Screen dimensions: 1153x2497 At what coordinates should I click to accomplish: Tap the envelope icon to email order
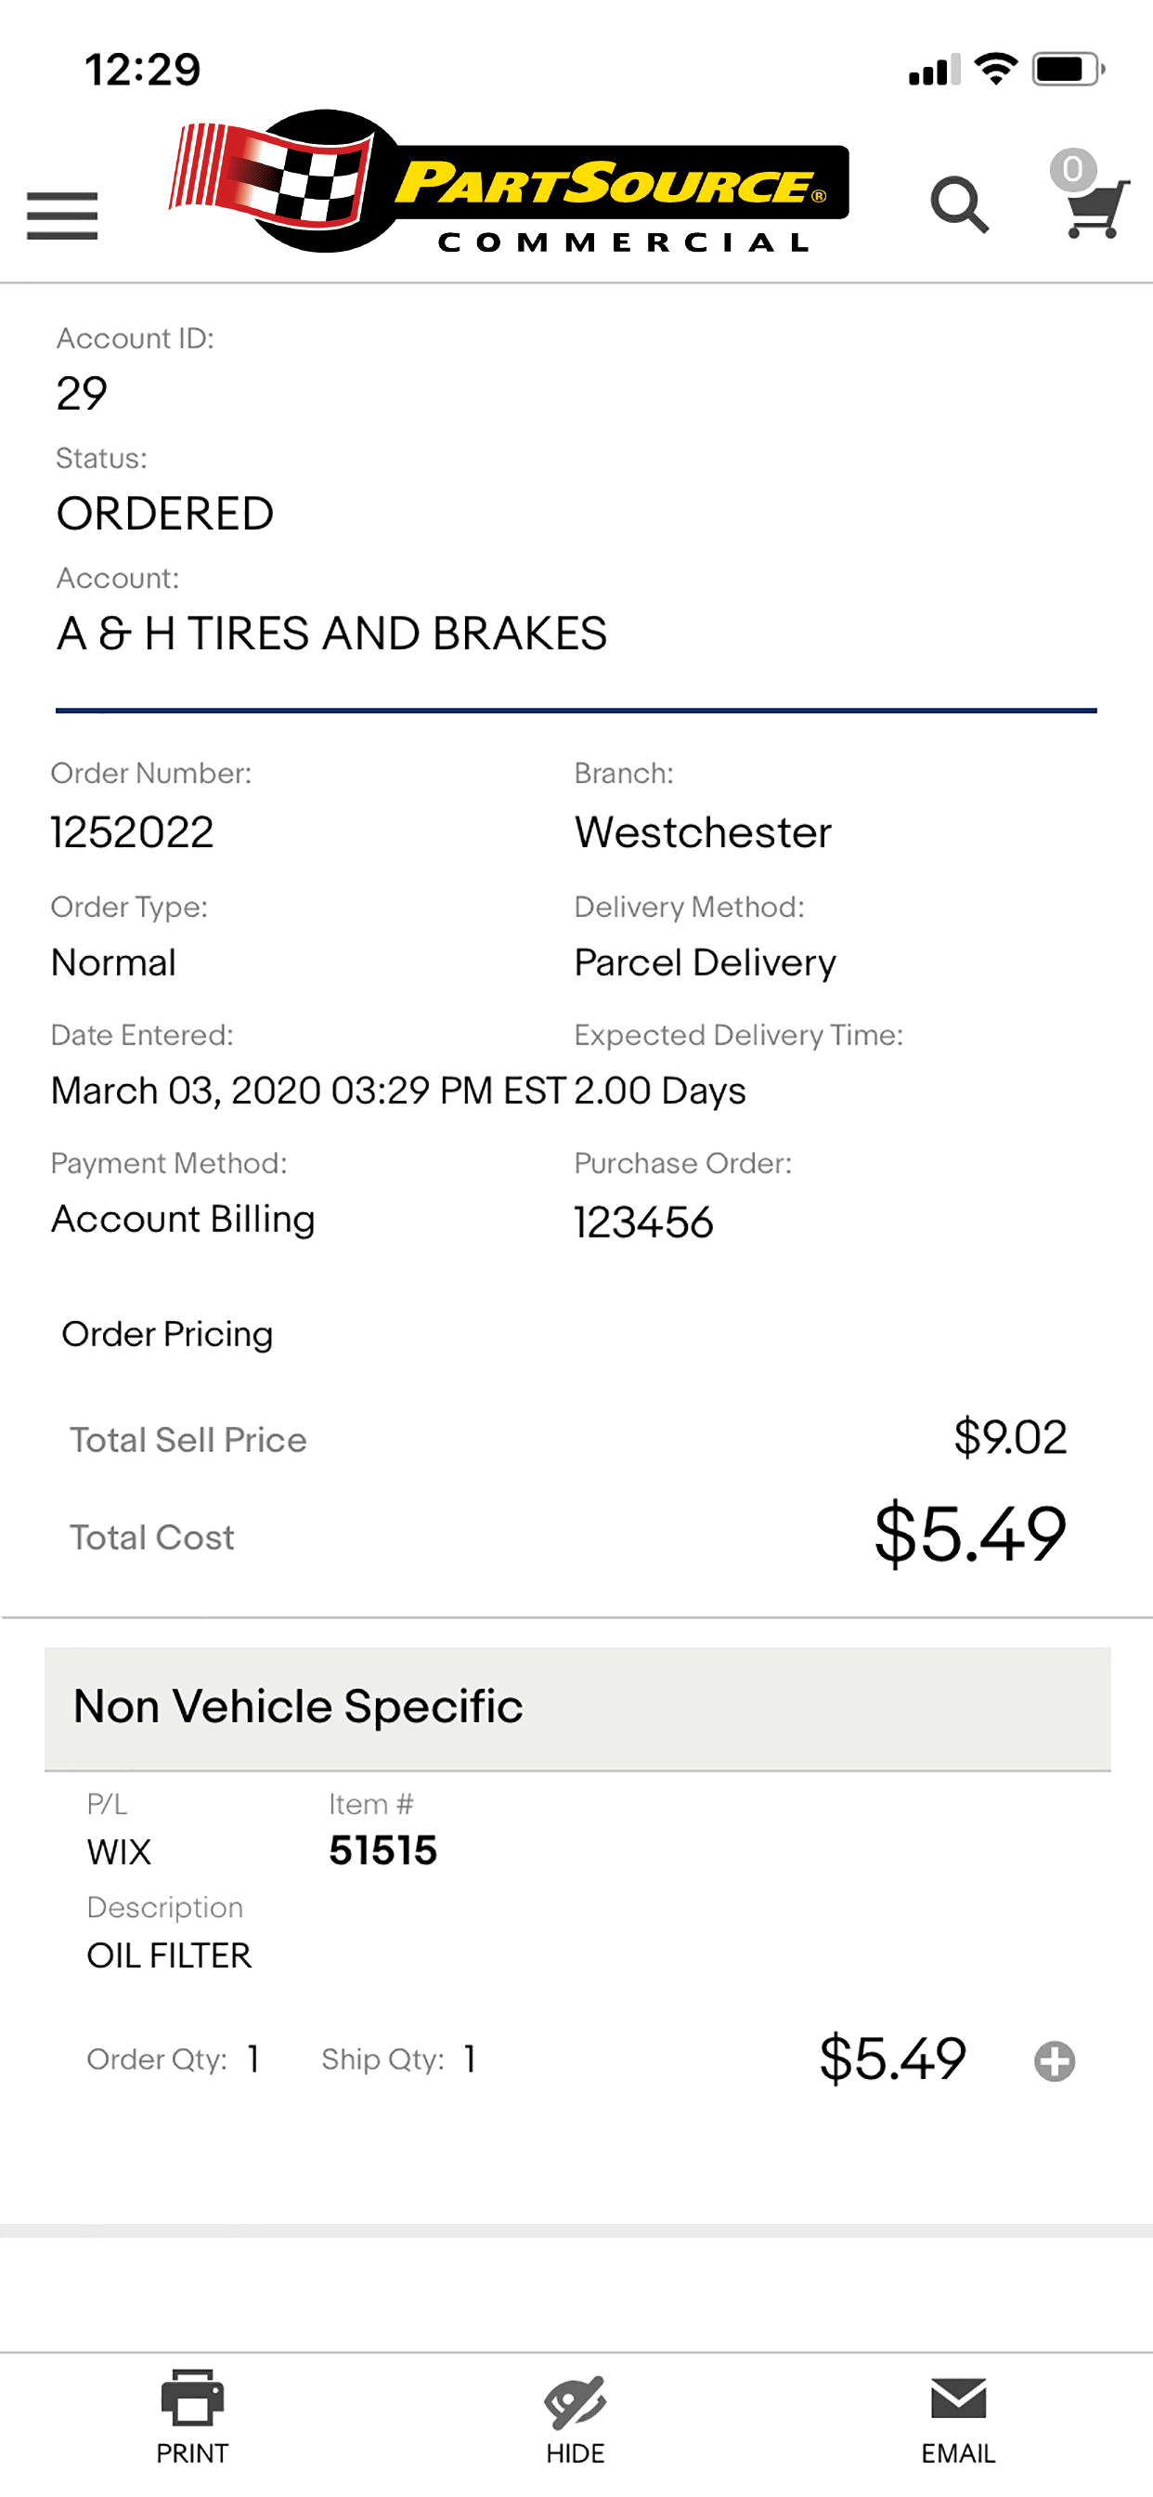pyautogui.click(x=958, y=2399)
